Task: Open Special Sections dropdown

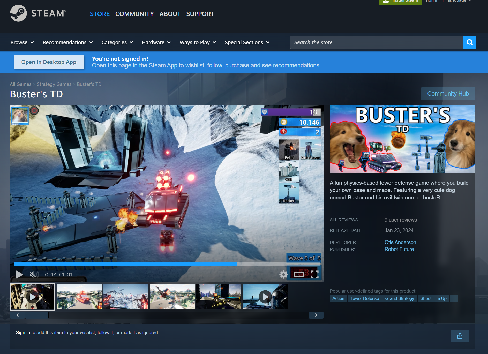Action: (247, 42)
